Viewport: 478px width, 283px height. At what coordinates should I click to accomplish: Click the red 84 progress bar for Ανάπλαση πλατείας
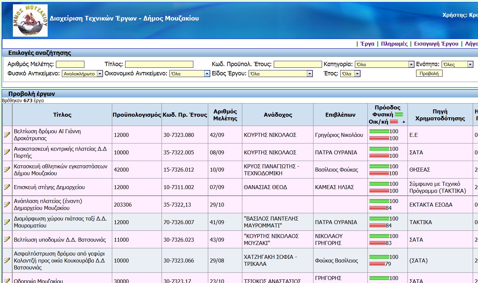(377, 208)
